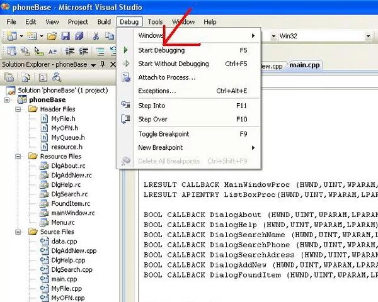Click the Decrease Line Indent icon
This screenshot has width=378, height=302.
(x=70, y=51)
